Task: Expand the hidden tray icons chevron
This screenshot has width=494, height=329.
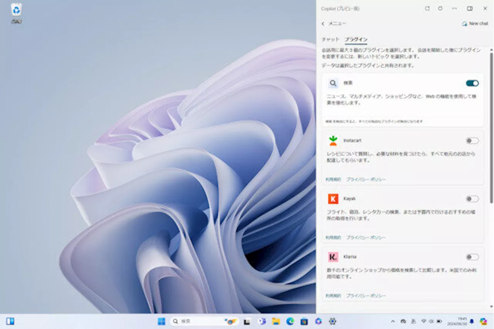Action: tap(393, 321)
